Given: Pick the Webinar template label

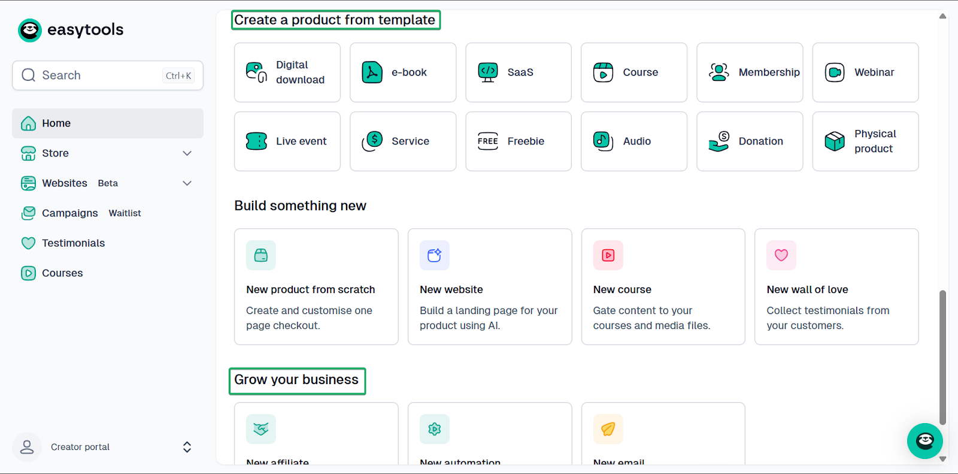Looking at the screenshot, I should 874,73.
